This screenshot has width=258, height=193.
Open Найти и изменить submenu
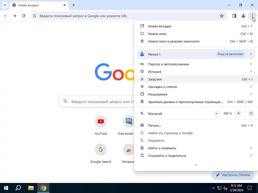pyautogui.click(x=196, y=148)
